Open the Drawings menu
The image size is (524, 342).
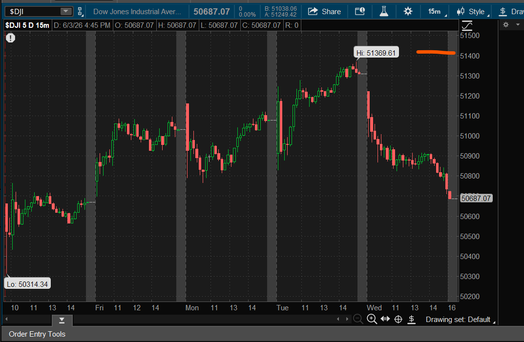tap(512, 12)
